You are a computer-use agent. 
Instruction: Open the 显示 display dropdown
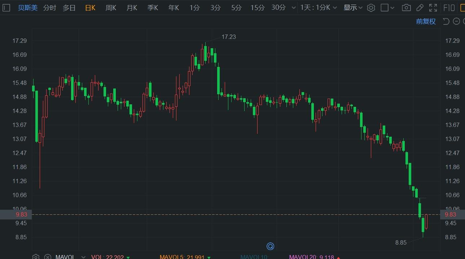[353, 8]
